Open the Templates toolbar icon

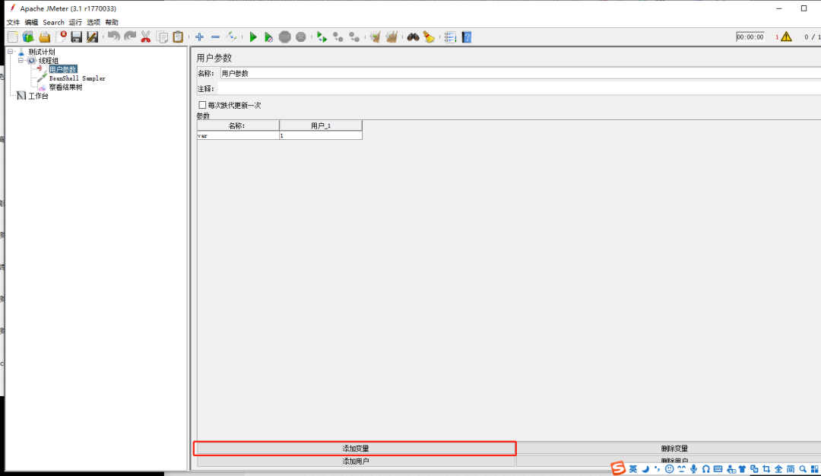[28, 36]
